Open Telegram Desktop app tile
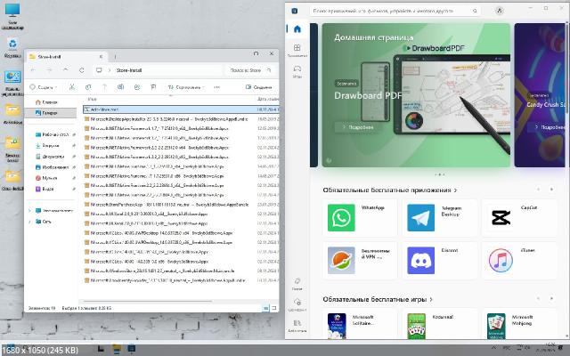The width and height of the screenshot is (570, 356). pyautogui.click(x=439, y=217)
